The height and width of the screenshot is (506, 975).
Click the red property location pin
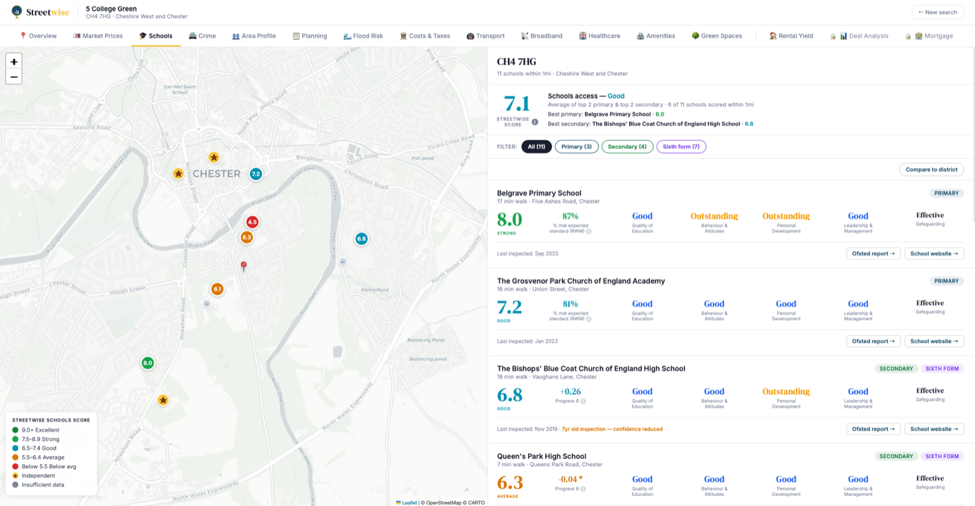(x=244, y=267)
